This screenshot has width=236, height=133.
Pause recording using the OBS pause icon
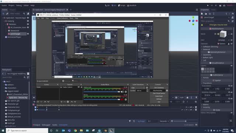click(x=167, y=91)
